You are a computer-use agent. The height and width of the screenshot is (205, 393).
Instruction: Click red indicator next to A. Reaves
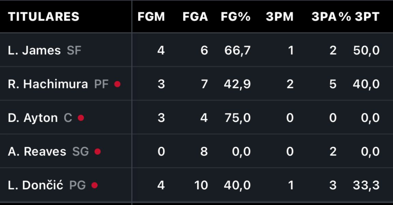(x=97, y=152)
